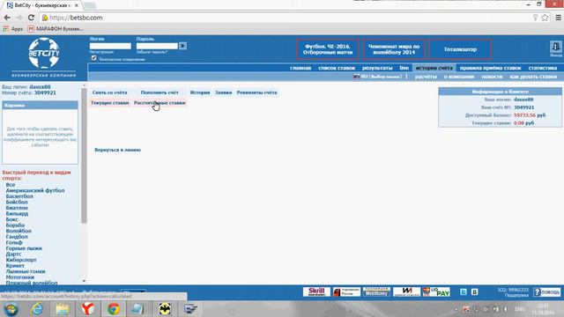Select Текущие ставки tab

point(109,103)
